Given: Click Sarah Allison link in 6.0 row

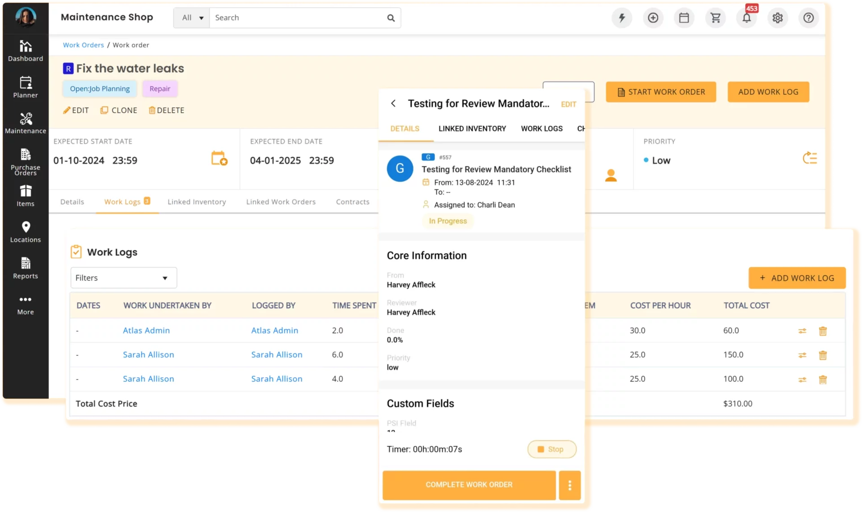Looking at the screenshot, I should click(148, 355).
